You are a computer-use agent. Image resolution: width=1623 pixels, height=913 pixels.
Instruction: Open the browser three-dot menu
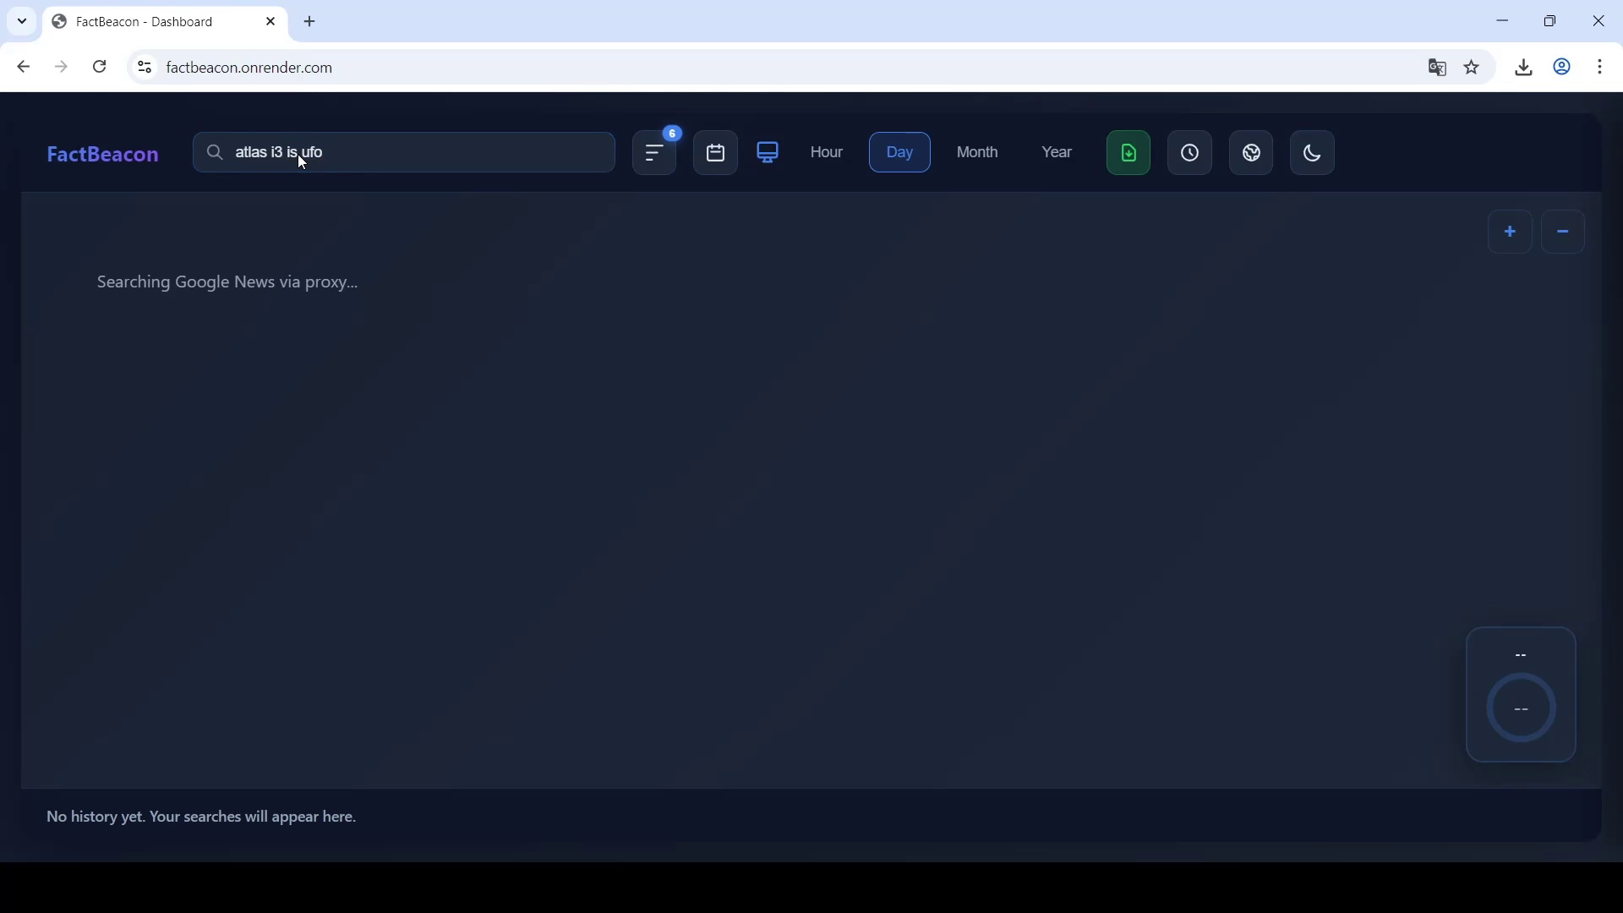pos(1602,67)
